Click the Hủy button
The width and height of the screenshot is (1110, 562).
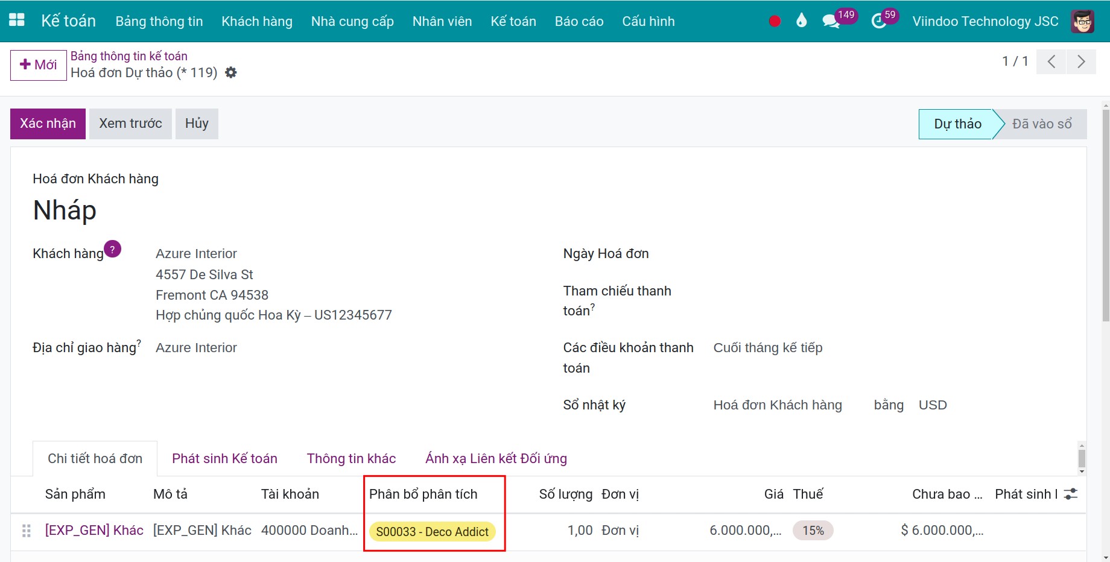[x=197, y=124]
